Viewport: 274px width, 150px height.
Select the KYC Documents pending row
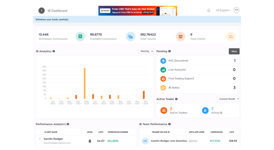coord(198,61)
